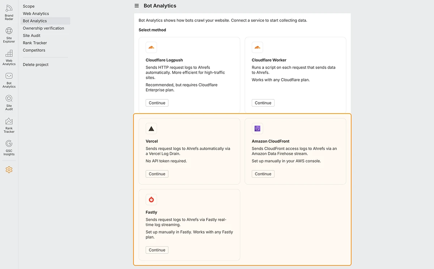Click the Cloudflare Worker cloud logo
Screen dimensions: 434x269
257,47
